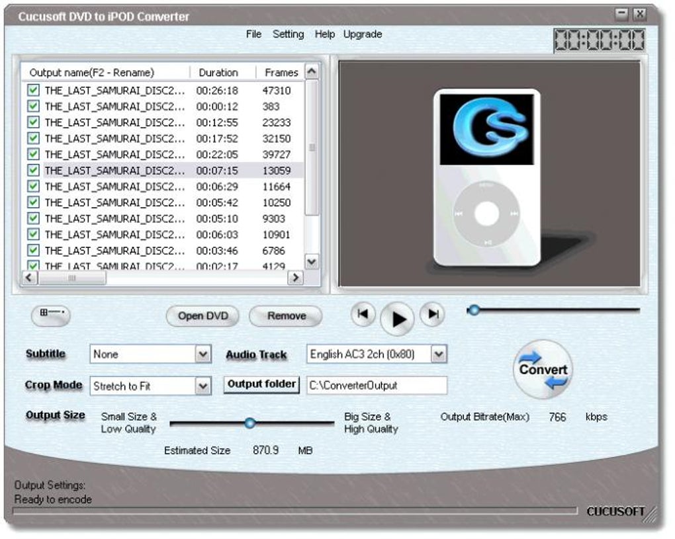
Task: Skip to the next chapter
Action: point(433,314)
